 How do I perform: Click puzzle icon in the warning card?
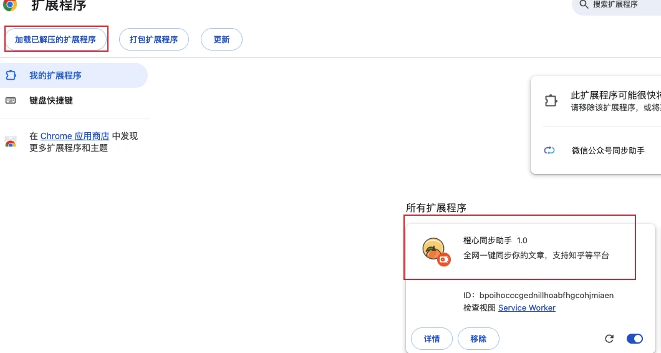pos(551,101)
